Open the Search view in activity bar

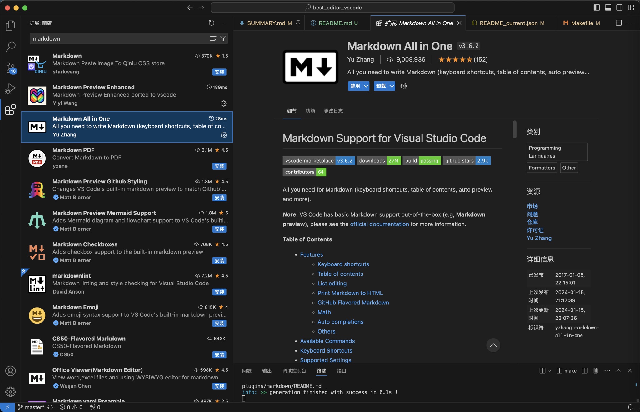[x=10, y=47]
